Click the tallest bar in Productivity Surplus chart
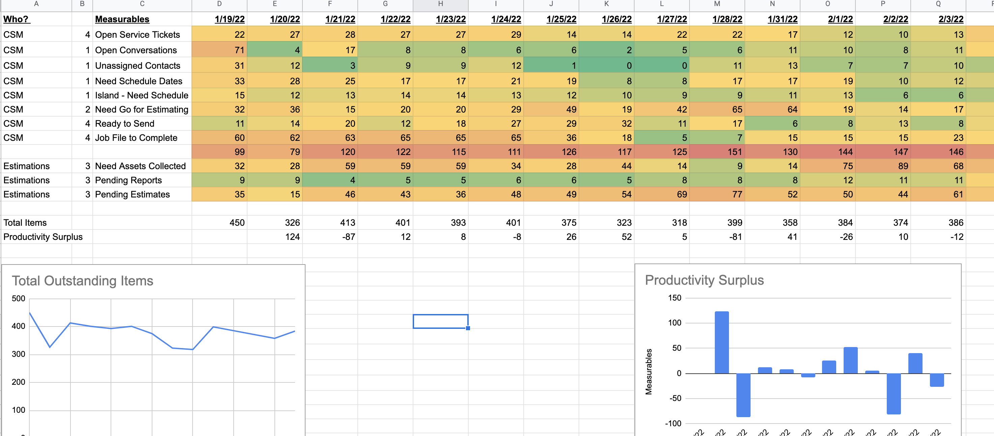Image resolution: width=994 pixels, height=436 pixels. pos(722,342)
